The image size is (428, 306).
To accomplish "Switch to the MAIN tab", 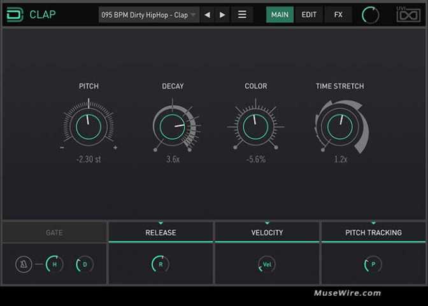I will click(280, 15).
